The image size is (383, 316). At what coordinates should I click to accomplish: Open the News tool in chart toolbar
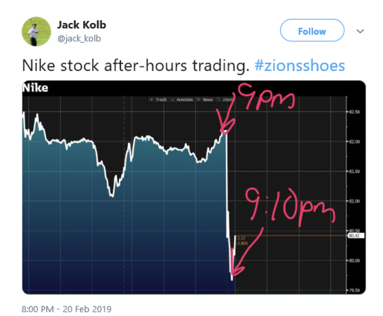[x=206, y=99]
